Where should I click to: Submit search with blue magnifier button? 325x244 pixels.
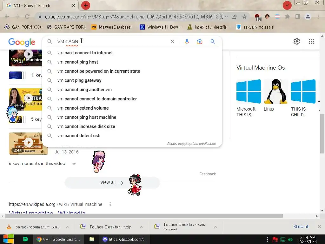tap(213, 42)
